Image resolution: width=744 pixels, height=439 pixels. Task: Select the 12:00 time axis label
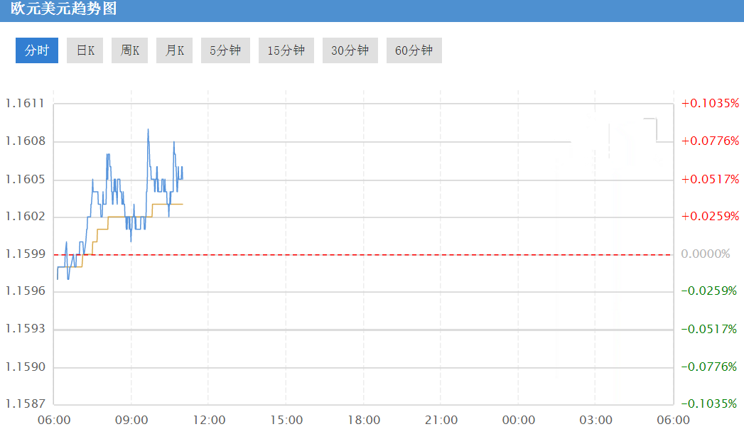(209, 420)
